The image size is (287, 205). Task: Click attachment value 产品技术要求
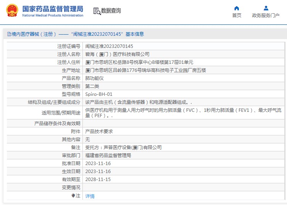[99, 132]
